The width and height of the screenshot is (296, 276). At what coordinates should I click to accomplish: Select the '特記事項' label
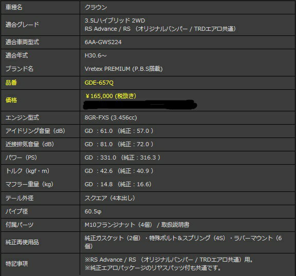click(x=16, y=264)
